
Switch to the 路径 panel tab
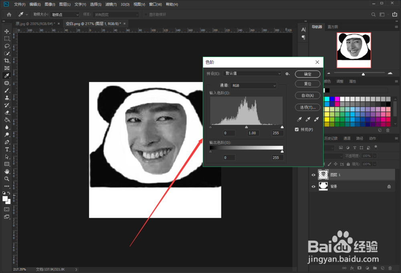360,138
